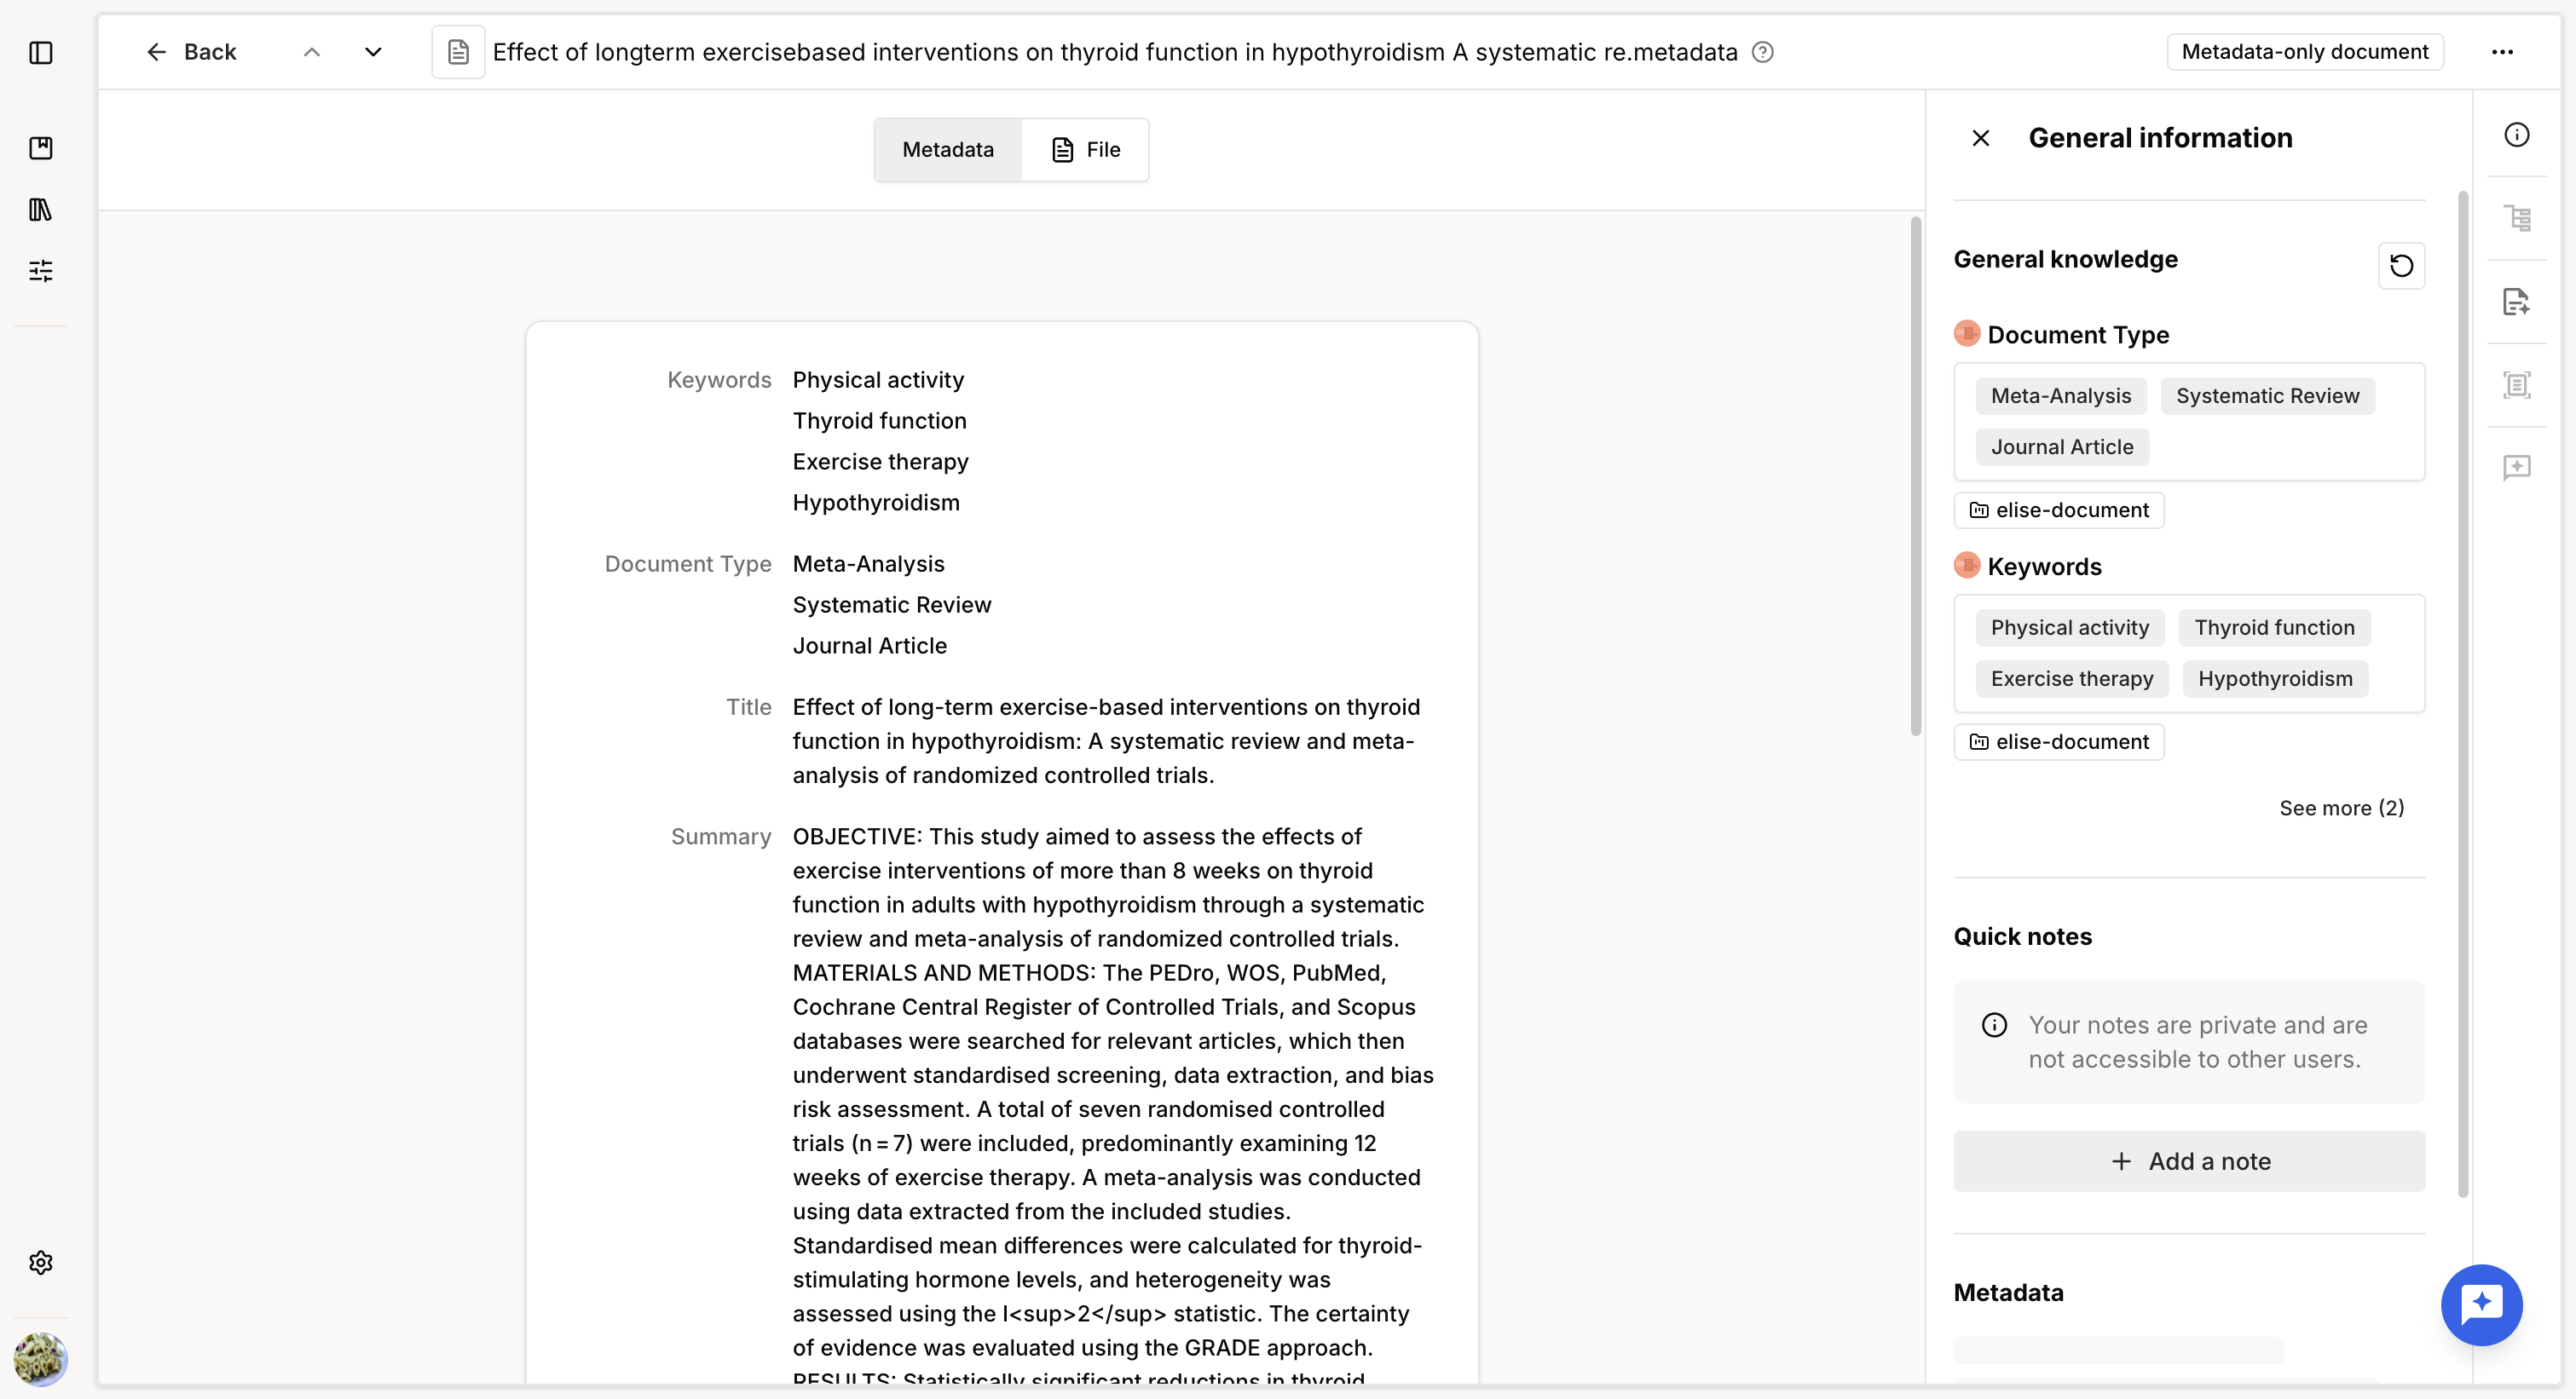
Task: Close the General information panel
Action: [x=1980, y=138]
